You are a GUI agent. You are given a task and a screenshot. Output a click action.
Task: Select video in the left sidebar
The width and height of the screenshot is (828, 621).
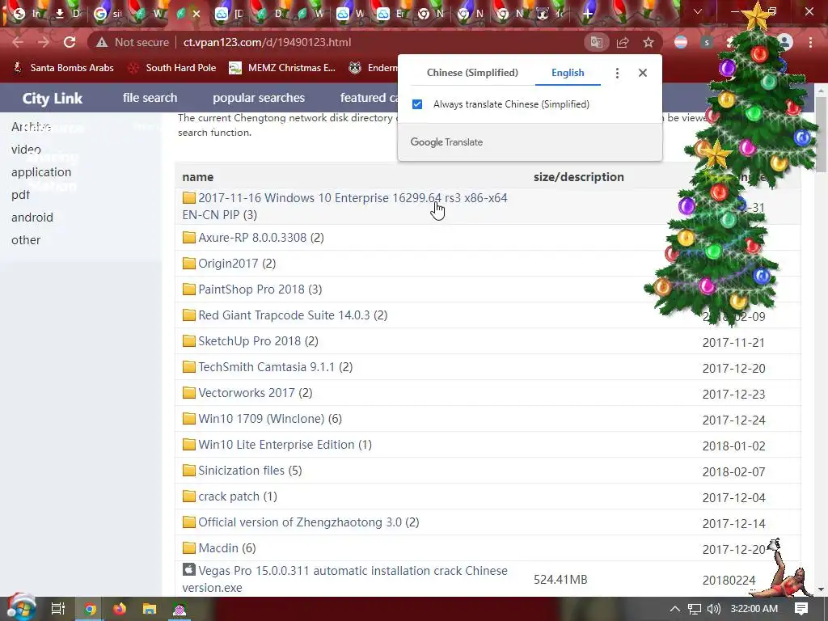point(26,150)
